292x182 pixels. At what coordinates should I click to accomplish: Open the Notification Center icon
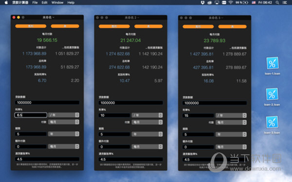pyautogui.click(x=285, y=2)
